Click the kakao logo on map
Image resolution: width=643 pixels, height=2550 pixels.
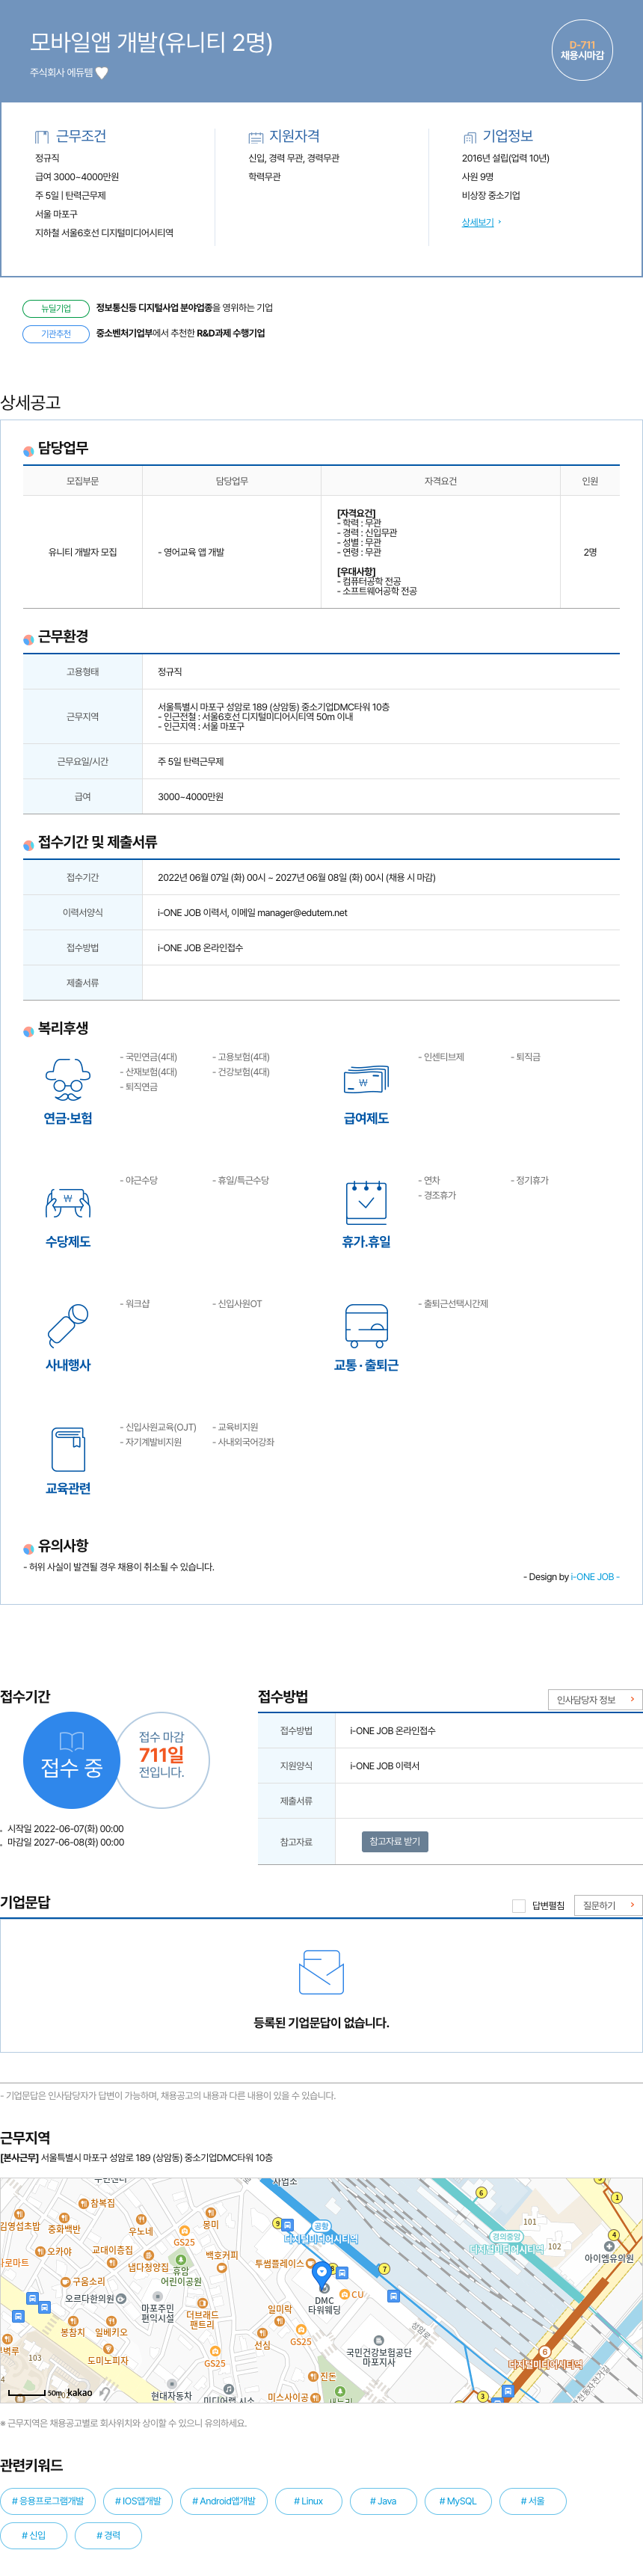80,2394
